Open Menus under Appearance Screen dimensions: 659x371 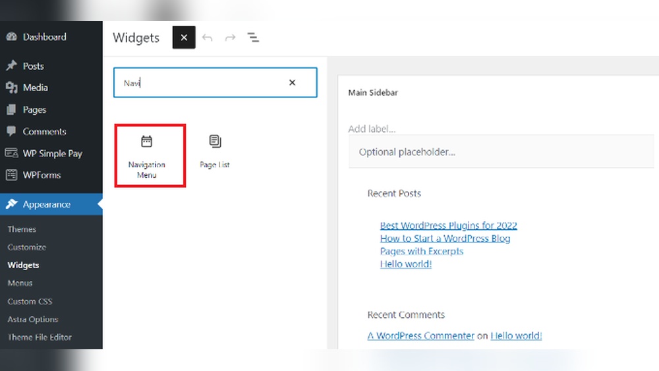(20, 283)
